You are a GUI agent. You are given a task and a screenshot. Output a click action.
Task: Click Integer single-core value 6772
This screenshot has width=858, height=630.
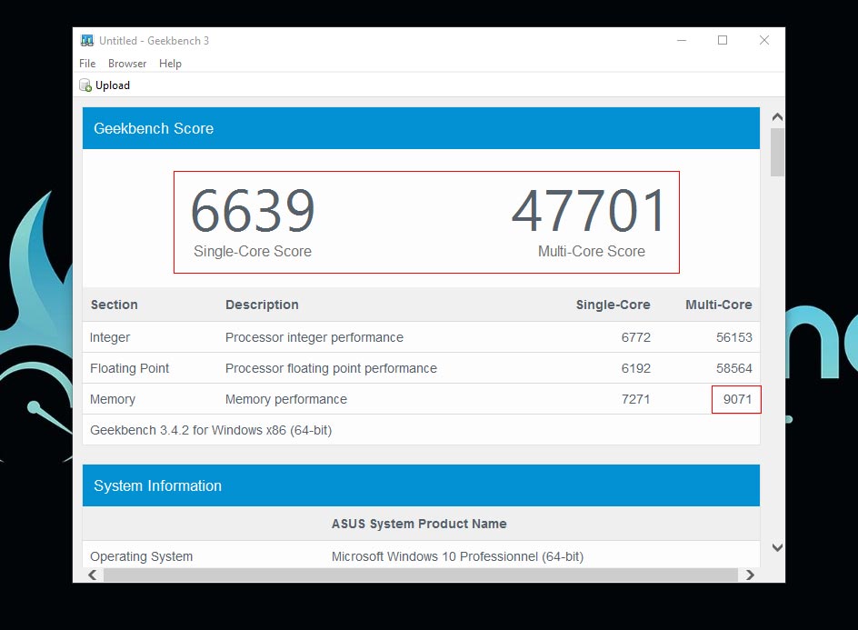click(x=636, y=337)
